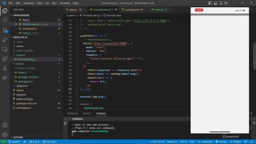Open the Live Share activity icon
Viewport: 256px width, 144px height.
pyautogui.click(x=5, y=78)
